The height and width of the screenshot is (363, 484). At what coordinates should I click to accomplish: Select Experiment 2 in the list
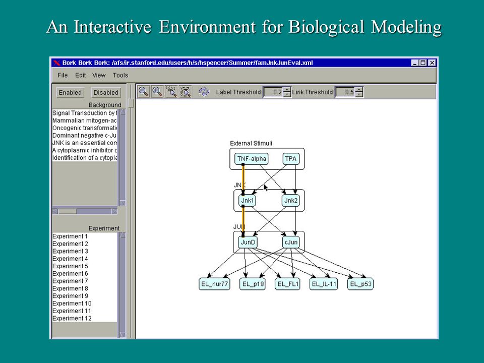pos(85,244)
